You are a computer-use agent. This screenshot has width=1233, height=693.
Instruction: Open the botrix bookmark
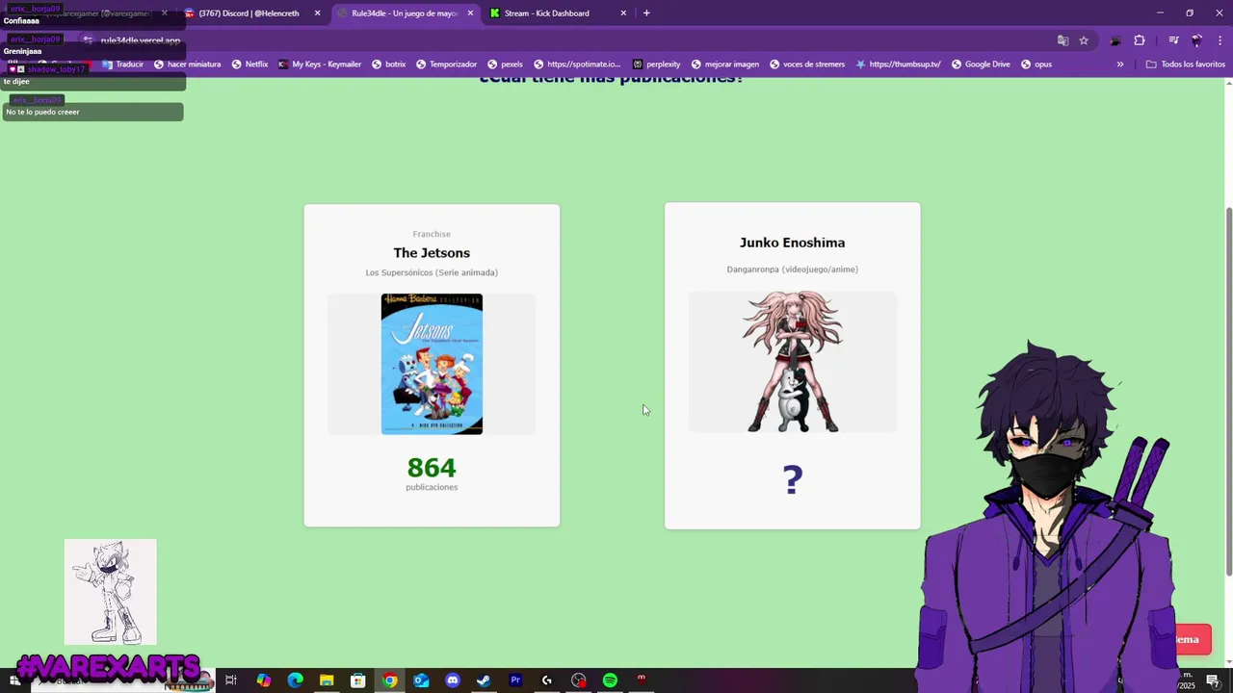pos(388,64)
